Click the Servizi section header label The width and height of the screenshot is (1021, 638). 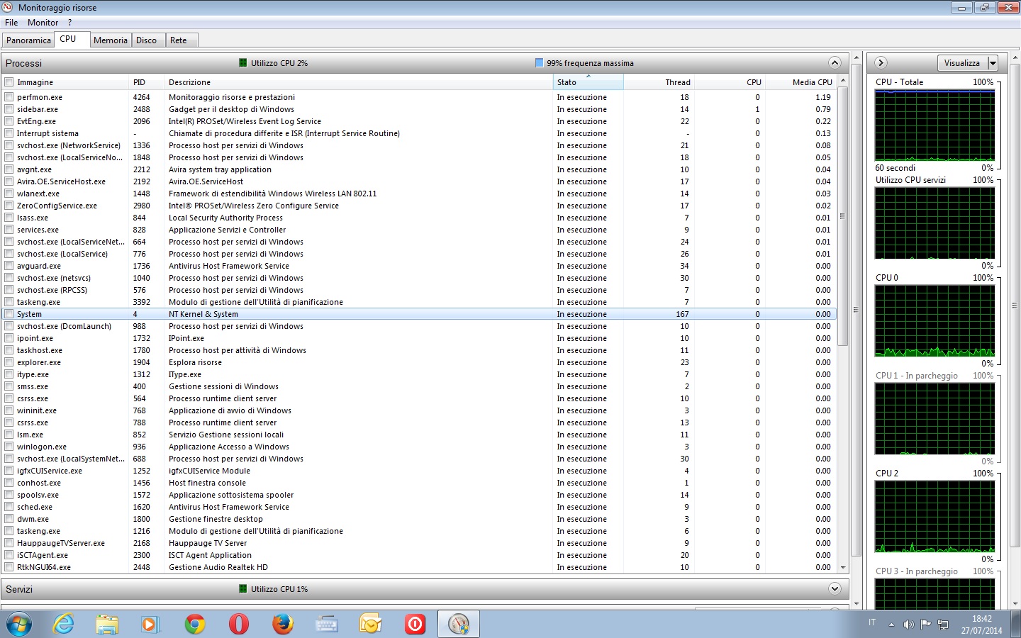pyautogui.click(x=19, y=589)
